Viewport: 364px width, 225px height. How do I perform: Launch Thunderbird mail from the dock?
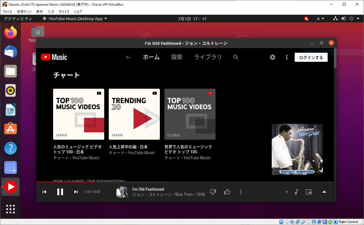(x=11, y=52)
